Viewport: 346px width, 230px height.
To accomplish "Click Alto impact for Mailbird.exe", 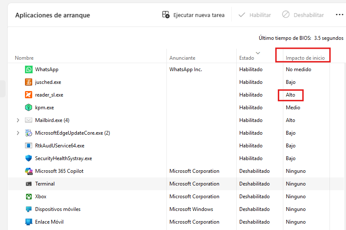I will 291,120.
